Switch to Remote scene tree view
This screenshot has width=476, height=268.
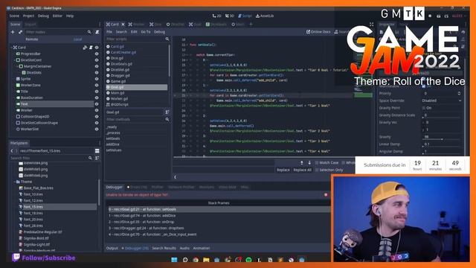32,39
